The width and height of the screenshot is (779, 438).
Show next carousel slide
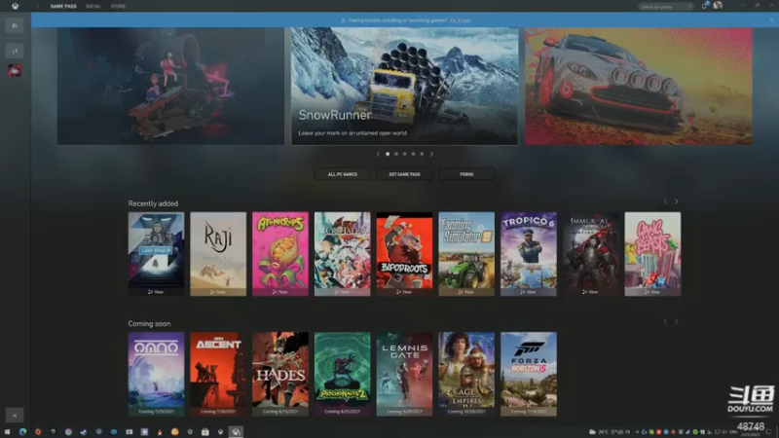(431, 154)
